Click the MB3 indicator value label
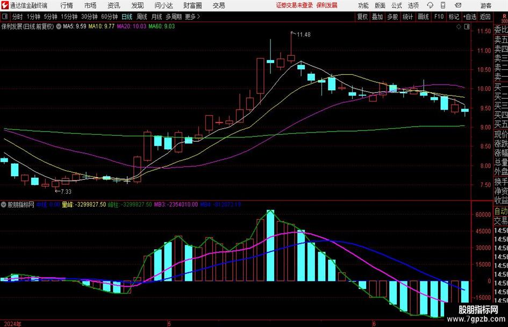The width and height of the screenshot is (508, 327). tap(176, 204)
